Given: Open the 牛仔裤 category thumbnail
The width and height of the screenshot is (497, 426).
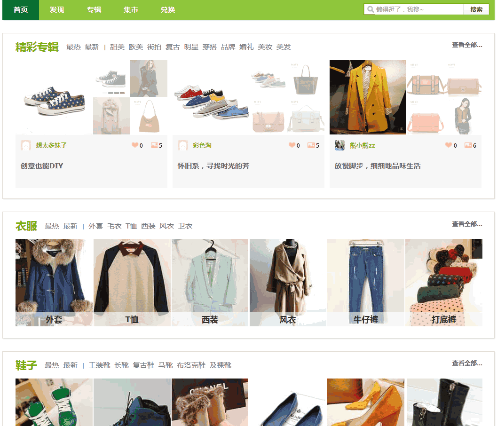Looking at the screenshot, I should click(x=365, y=282).
